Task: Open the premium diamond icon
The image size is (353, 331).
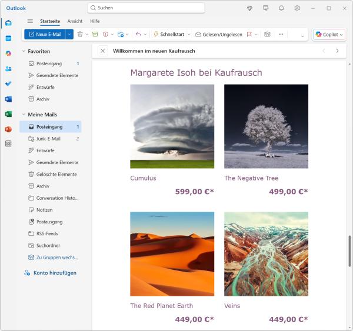Action: pyautogui.click(x=249, y=8)
